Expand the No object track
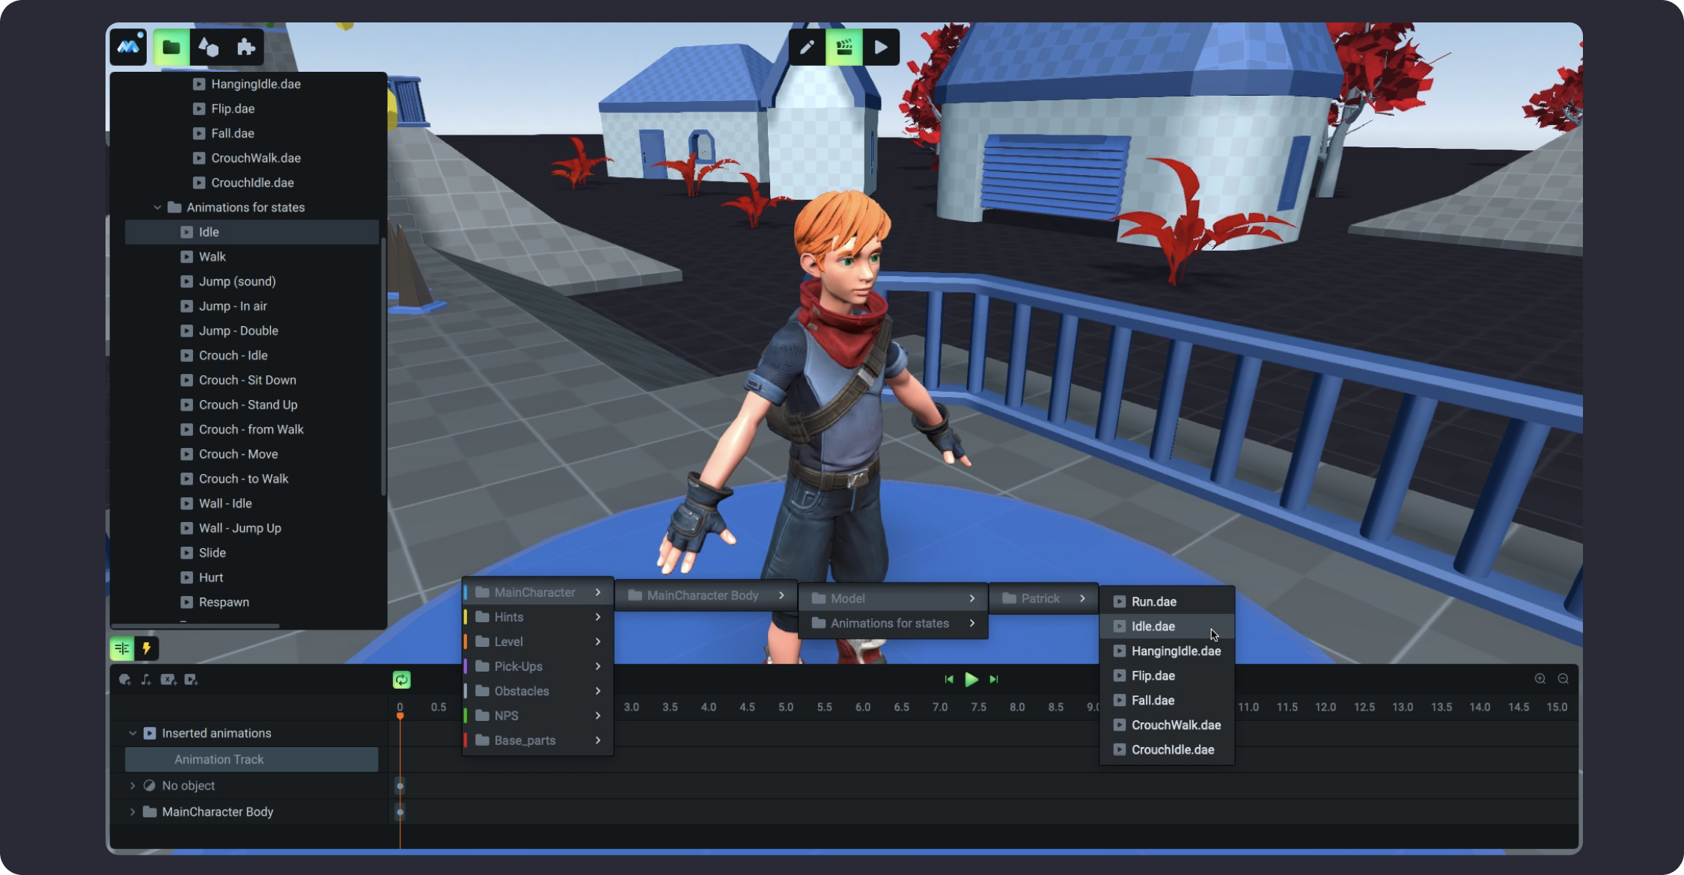1684x875 pixels. pyautogui.click(x=132, y=785)
